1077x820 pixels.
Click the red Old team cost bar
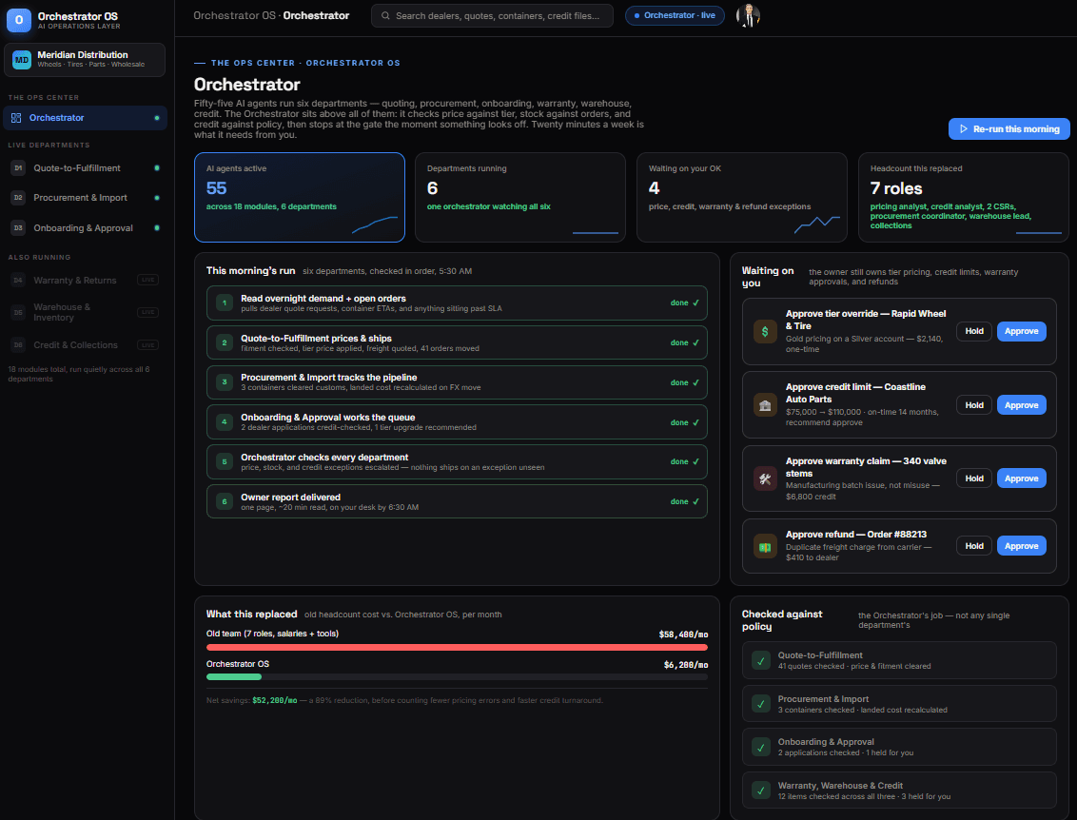[x=457, y=648]
